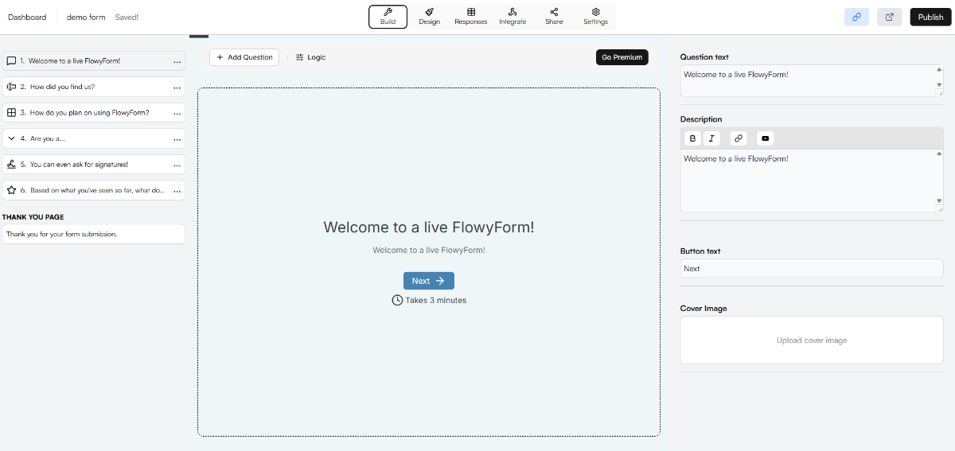The width and height of the screenshot is (955, 451).
Task: Copy form link with blue link icon
Action: click(856, 17)
